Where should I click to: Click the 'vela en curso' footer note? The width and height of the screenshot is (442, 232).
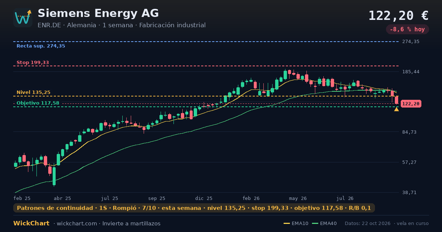[x=413, y=224]
